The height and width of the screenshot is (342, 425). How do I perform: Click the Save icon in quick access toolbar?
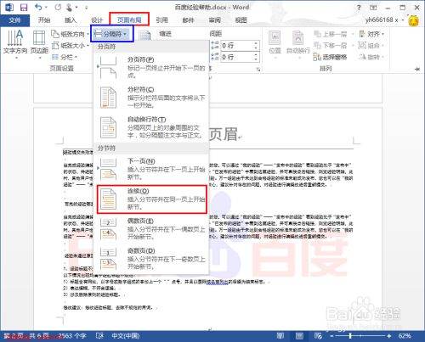click(x=24, y=8)
